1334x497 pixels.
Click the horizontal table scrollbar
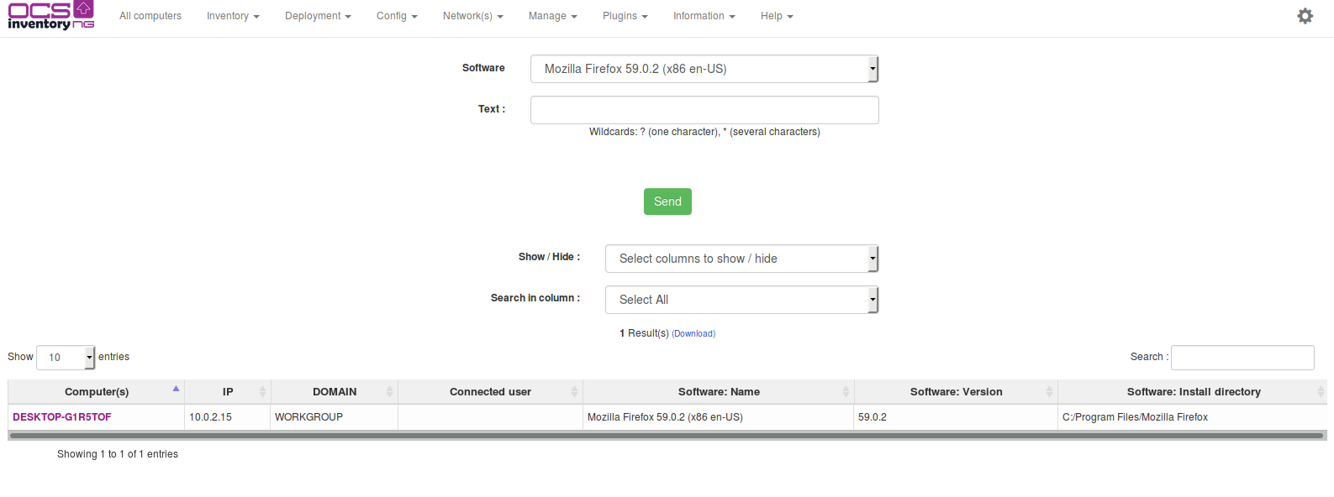pyautogui.click(x=667, y=436)
